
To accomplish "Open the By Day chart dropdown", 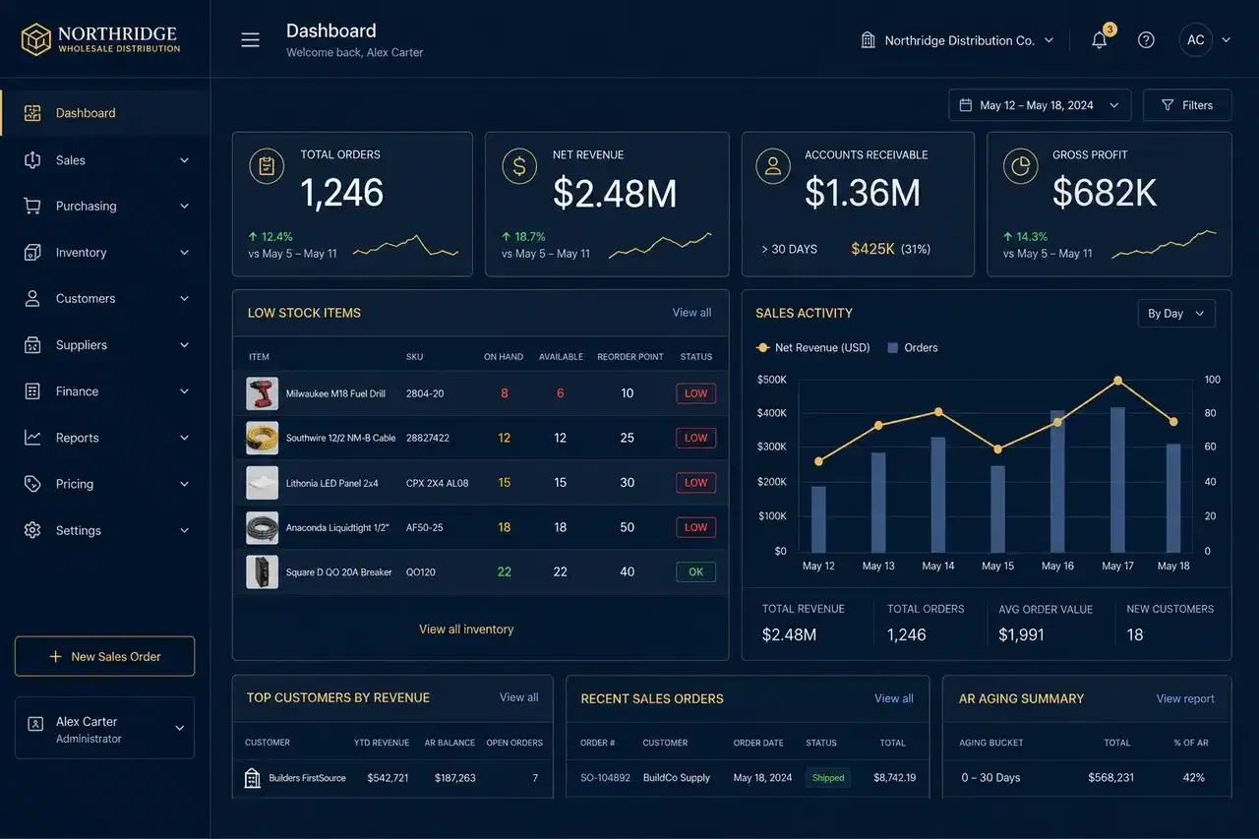I will coord(1176,314).
